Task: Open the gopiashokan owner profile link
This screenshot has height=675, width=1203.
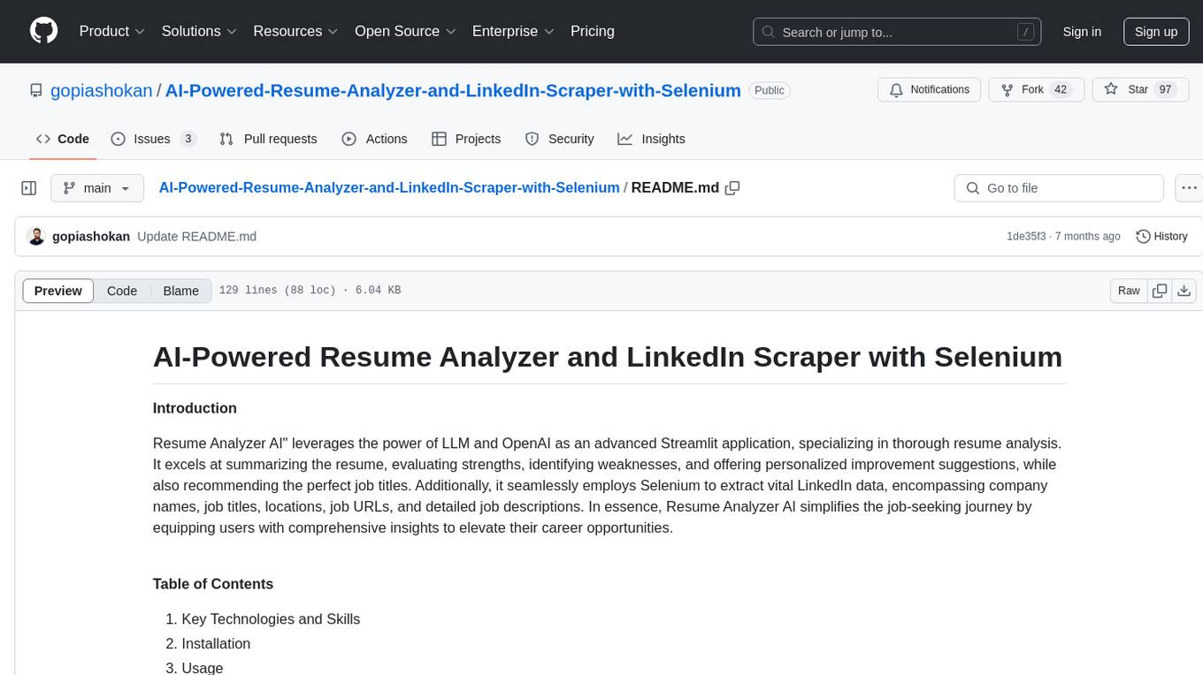Action: [101, 90]
